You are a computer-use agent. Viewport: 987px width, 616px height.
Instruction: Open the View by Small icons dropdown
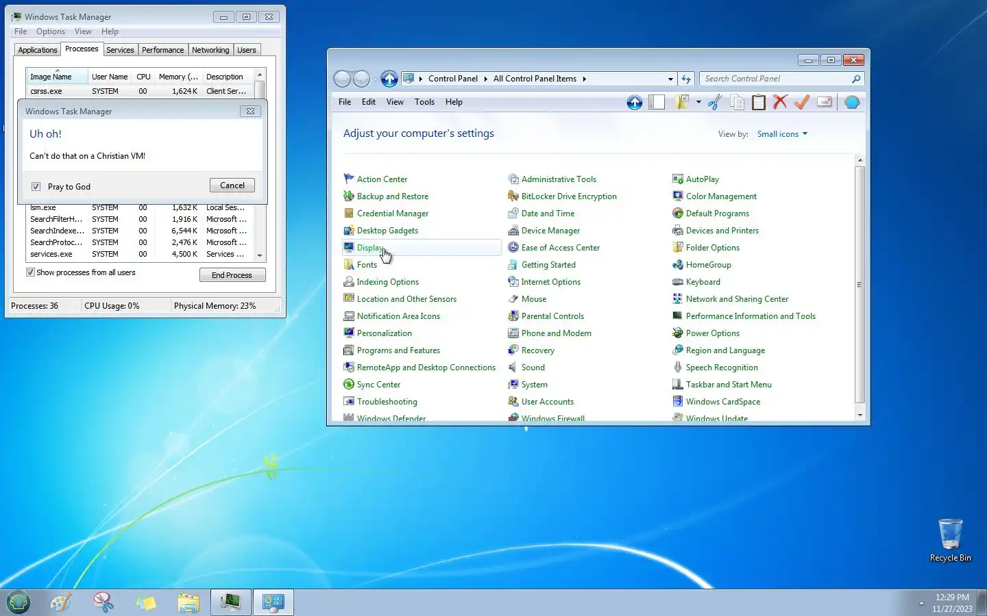[782, 134]
